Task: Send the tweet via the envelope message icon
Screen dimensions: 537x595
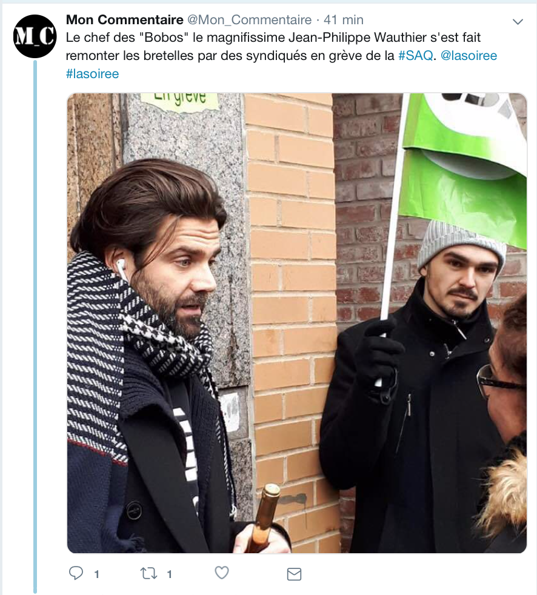Action: [x=294, y=574]
